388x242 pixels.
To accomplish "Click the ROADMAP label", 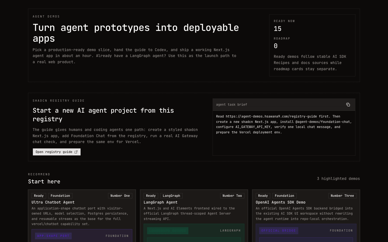I will point(282,38).
